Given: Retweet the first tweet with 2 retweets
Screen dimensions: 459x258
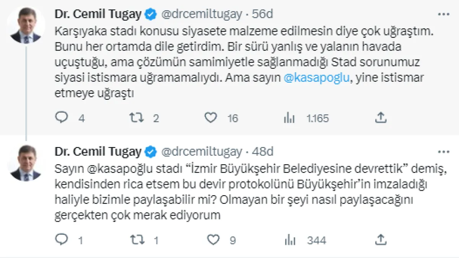Looking at the screenshot, I should pyautogui.click(x=137, y=118).
